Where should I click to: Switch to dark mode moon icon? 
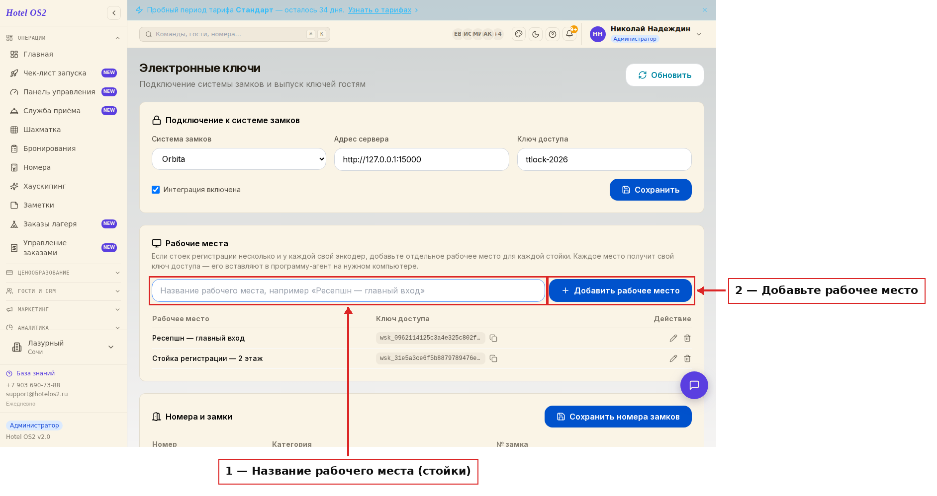click(536, 34)
